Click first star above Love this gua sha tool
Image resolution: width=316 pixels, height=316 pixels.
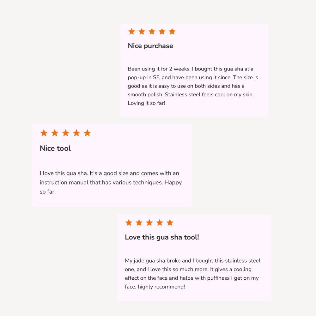coord(129,223)
